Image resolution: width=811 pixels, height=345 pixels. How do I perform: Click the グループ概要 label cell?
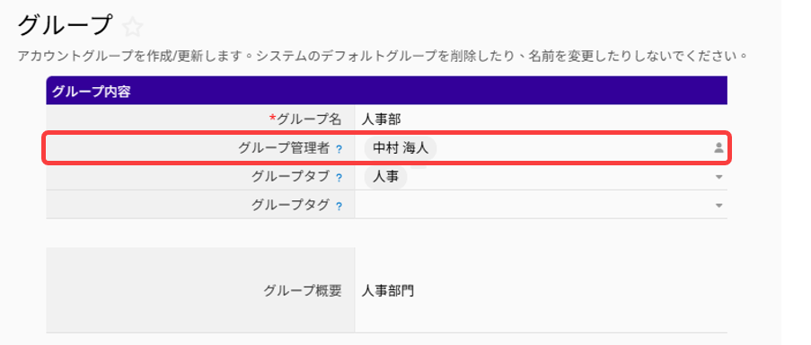coord(200,290)
